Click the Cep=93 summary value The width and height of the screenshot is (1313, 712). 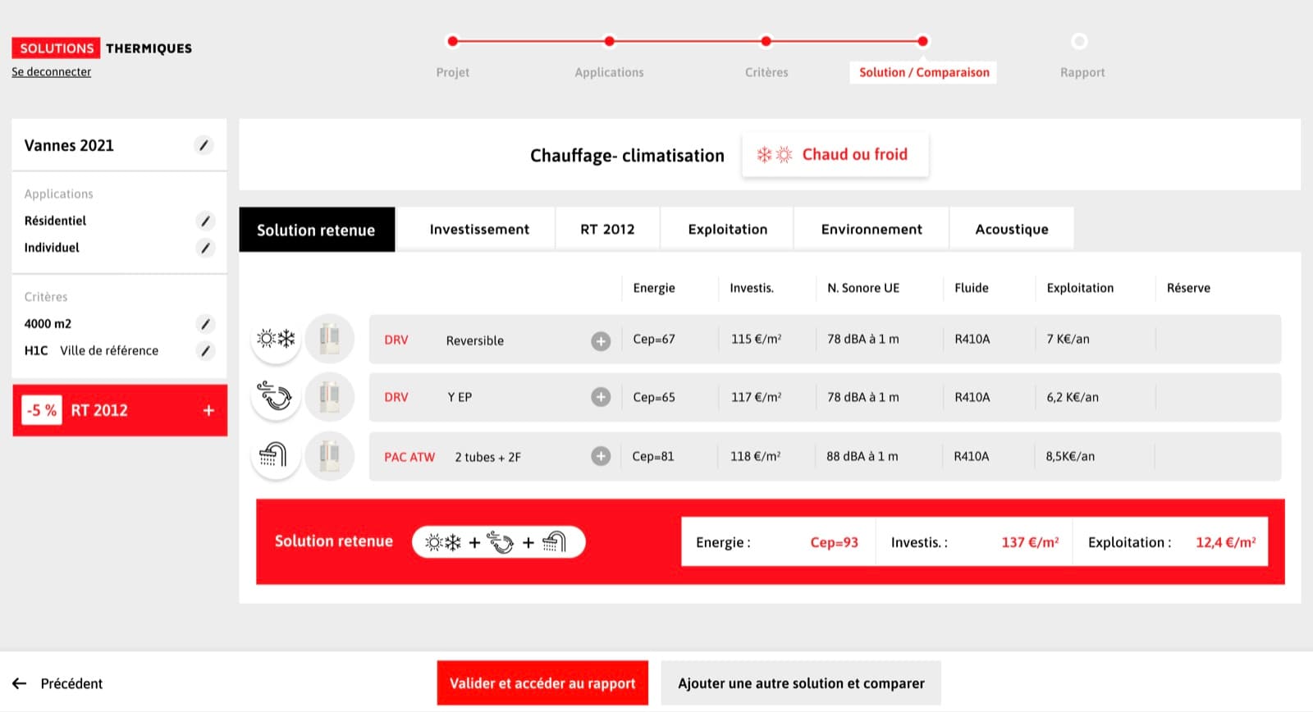coord(834,542)
